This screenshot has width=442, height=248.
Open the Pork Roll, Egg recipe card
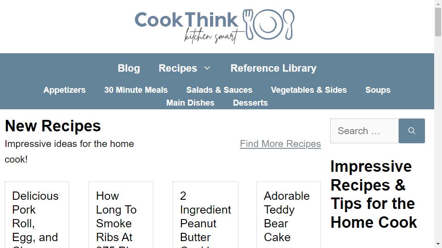pos(35,216)
